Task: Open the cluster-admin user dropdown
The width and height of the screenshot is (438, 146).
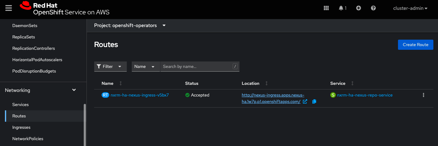Action: [x=410, y=8]
